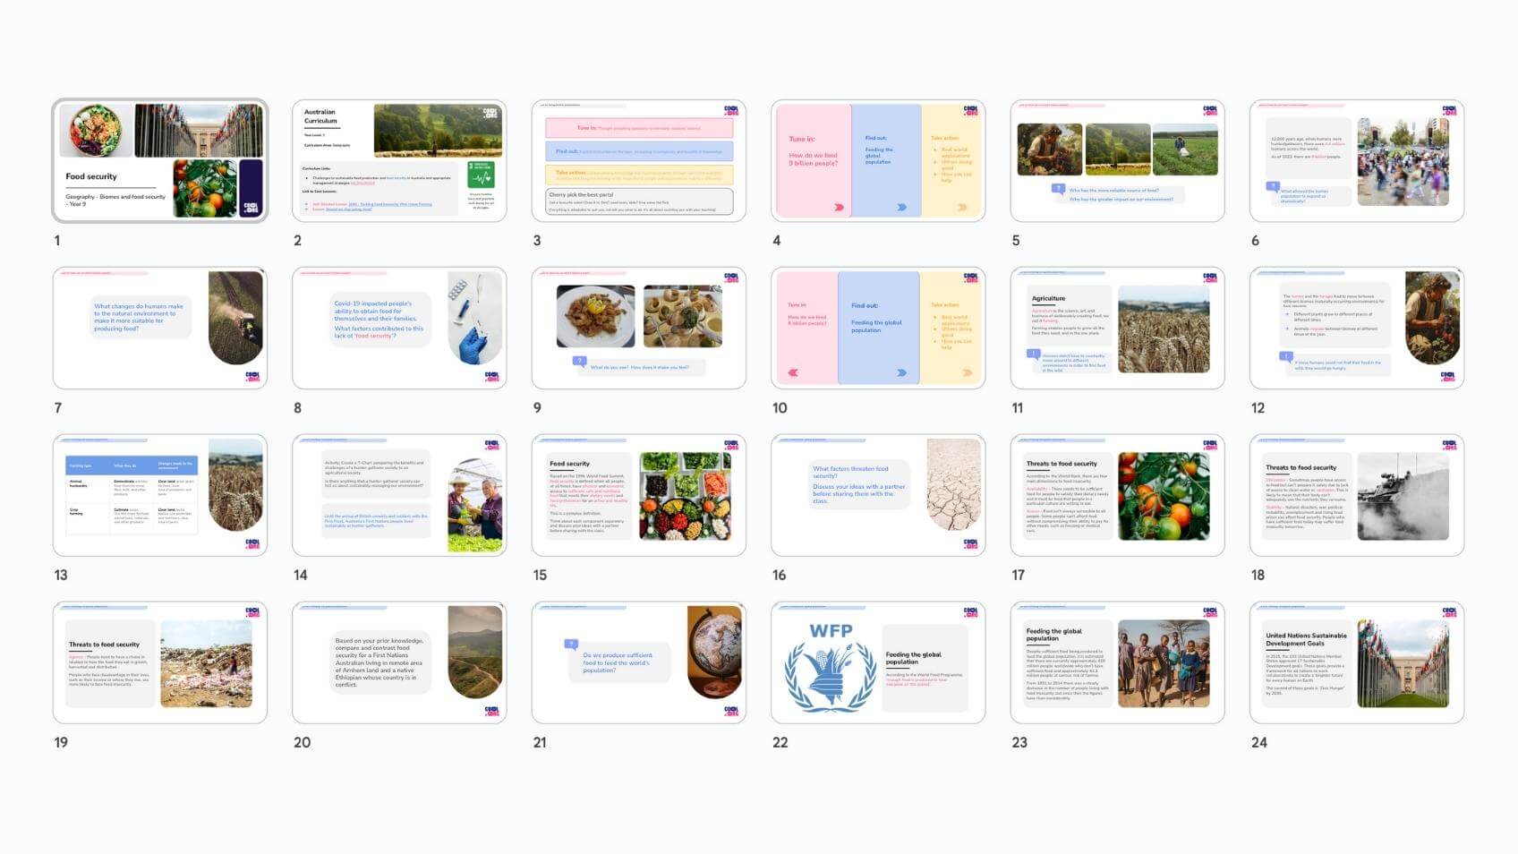Click the Cool.org logo on slide 3
Image resolution: width=1518 pixels, height=854 pixels.
(x=730, y=110)
